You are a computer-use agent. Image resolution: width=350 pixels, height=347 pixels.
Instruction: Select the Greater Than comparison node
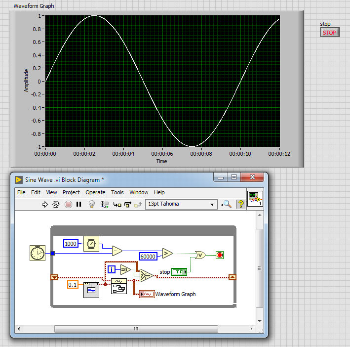point(167,253)
